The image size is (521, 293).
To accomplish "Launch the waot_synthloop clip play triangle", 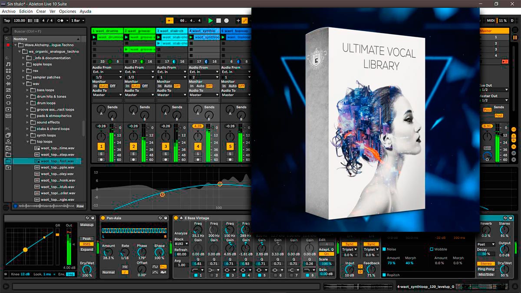I will 191,37.
